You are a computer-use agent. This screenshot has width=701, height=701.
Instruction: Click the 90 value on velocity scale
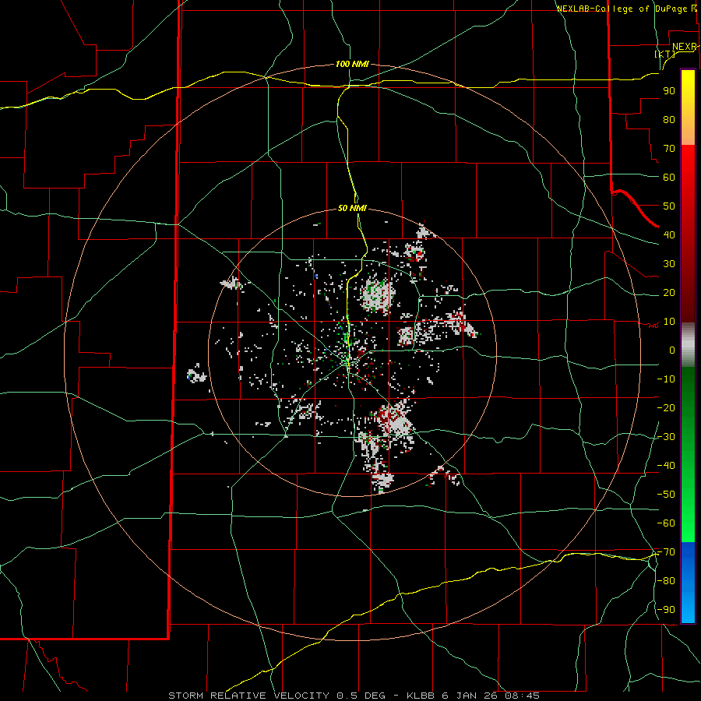pyautogui.click(x=669, y=91)
